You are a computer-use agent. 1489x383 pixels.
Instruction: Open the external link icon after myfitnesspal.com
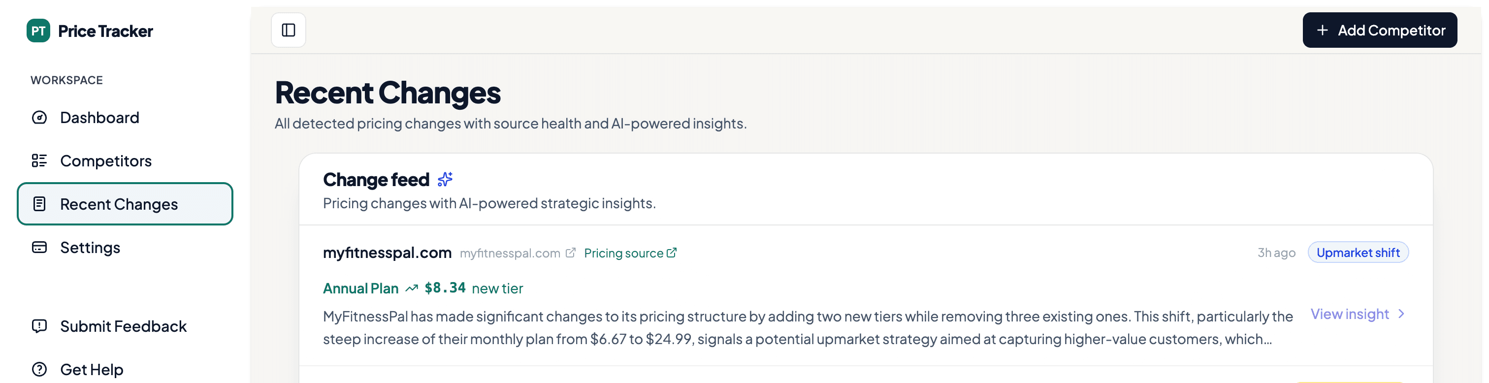pyautogui.click(x=571, y=253)
